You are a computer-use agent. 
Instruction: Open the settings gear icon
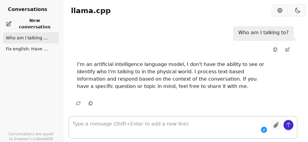tap(280, 10)
